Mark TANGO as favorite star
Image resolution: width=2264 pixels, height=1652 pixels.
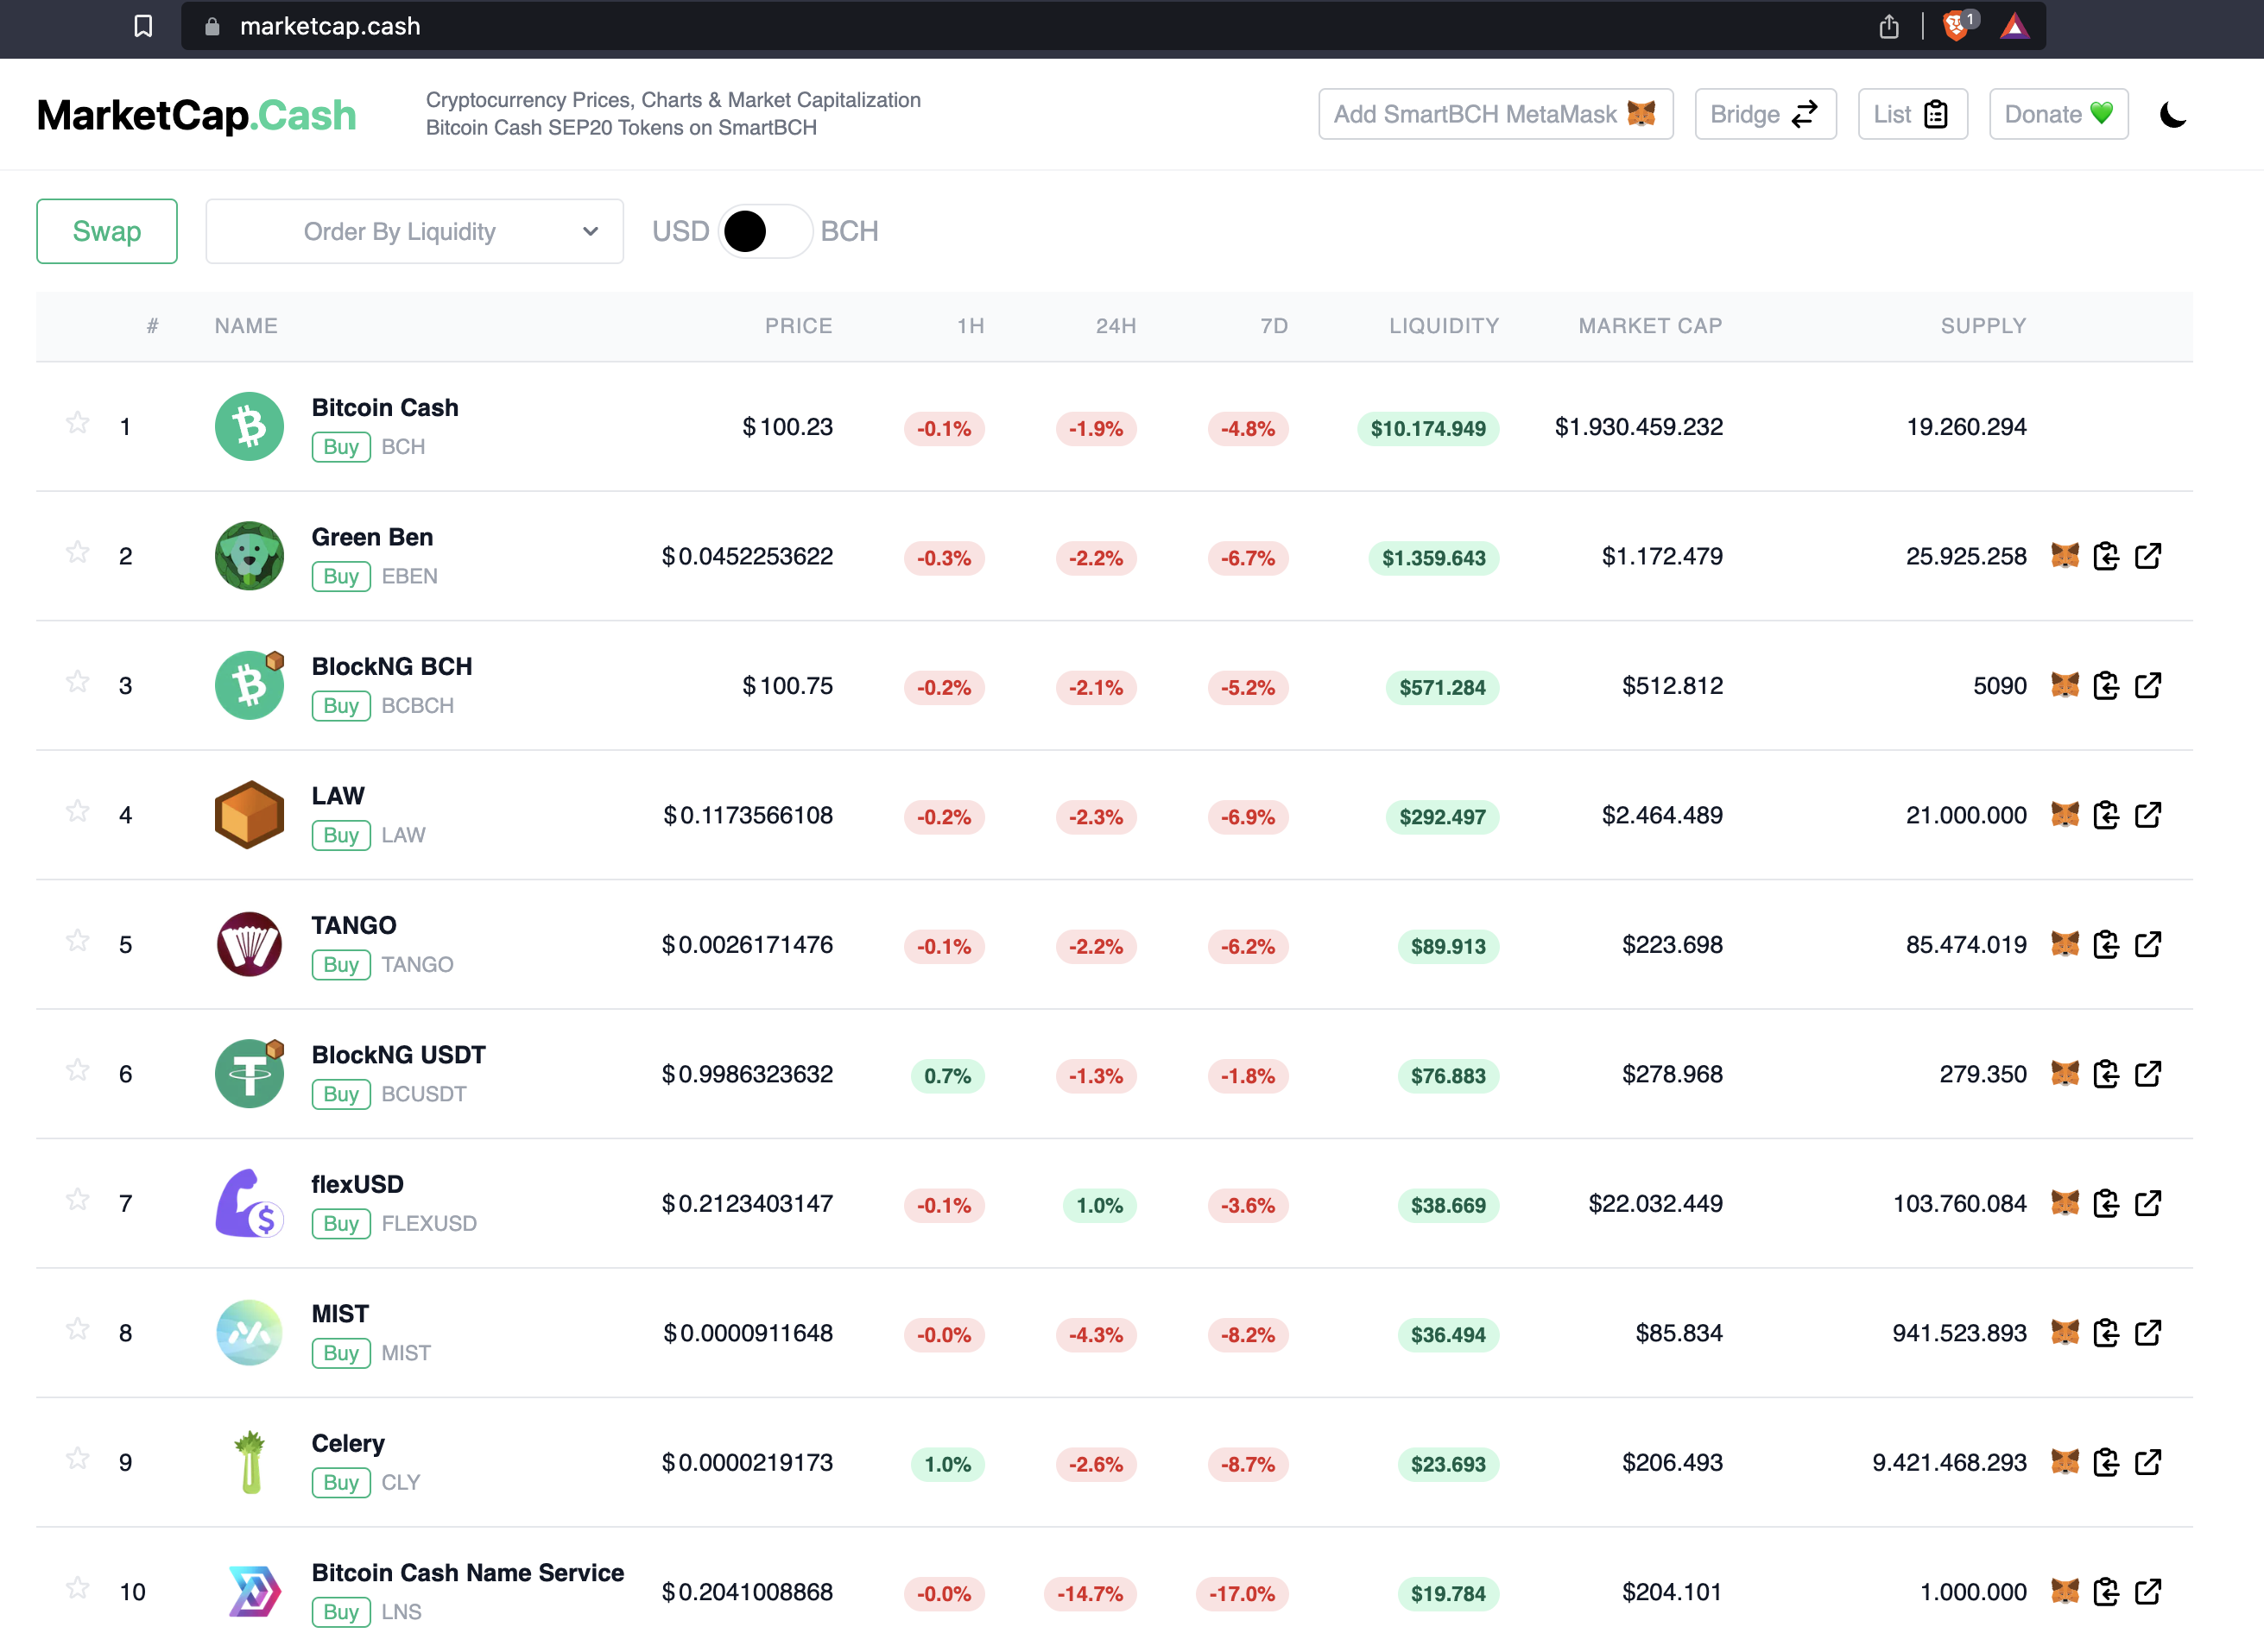77,941
